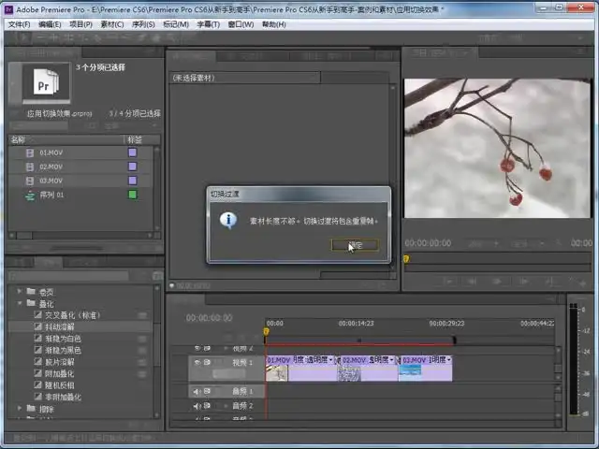This screenshot has height=449, width=599.
Task: Select 交叉叠化（标准） transition icon
Action: tap(37, 315)
